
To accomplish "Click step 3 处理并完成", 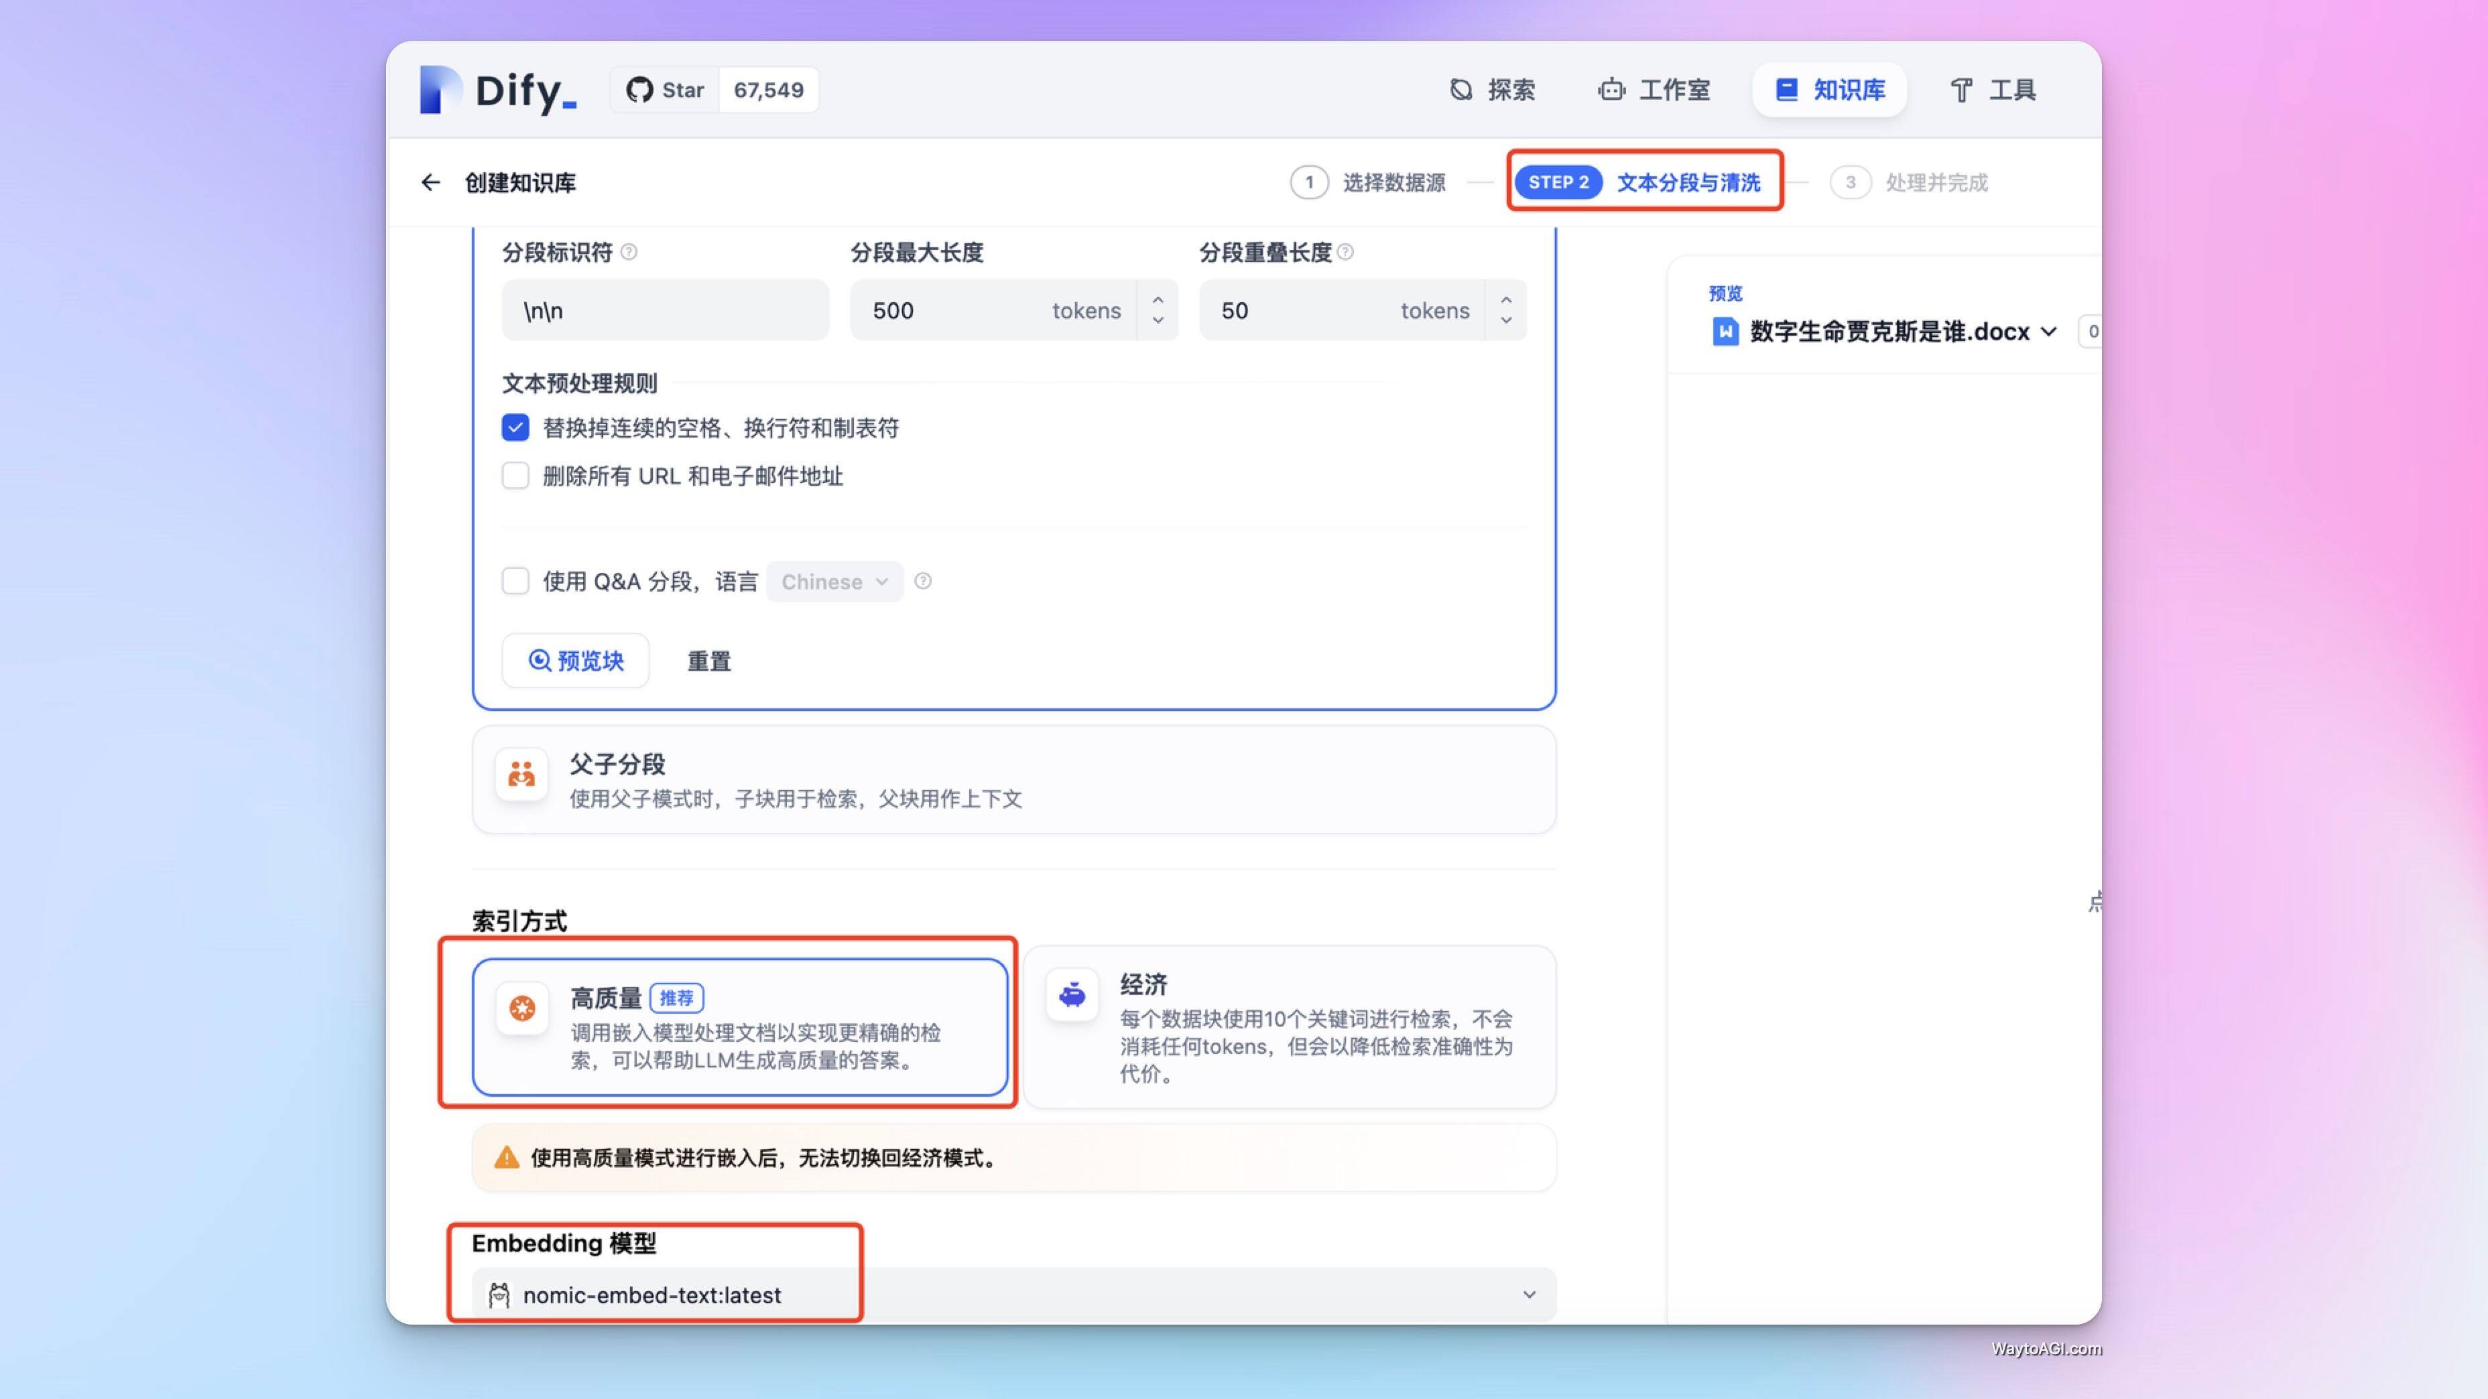I will pyautogui.click(x=1910, y=182).
